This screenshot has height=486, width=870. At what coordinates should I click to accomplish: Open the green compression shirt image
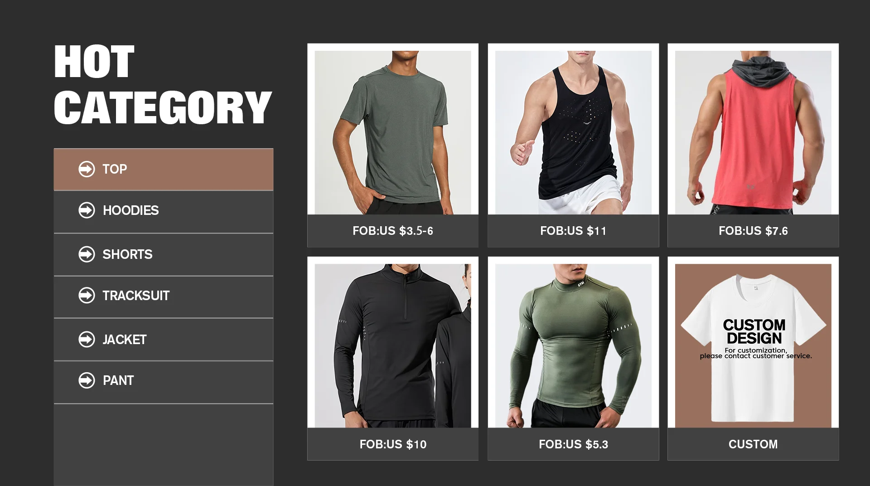(x=573, y=346)
